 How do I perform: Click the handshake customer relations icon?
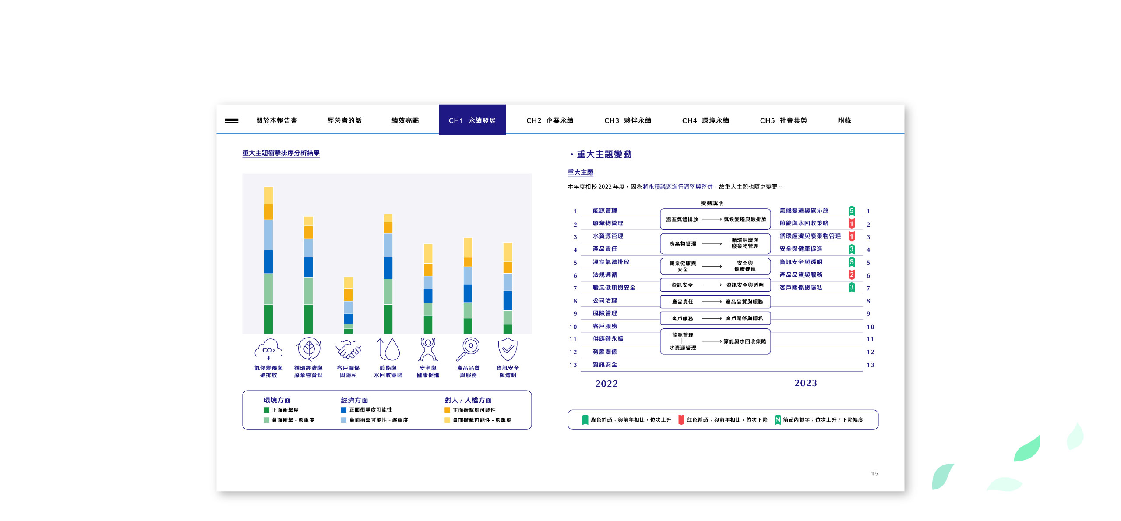[x=348, y=349]
